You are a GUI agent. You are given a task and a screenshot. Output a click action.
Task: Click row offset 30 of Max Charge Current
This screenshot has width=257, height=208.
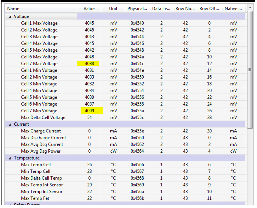pyautogui.click(x=209, y=131)
